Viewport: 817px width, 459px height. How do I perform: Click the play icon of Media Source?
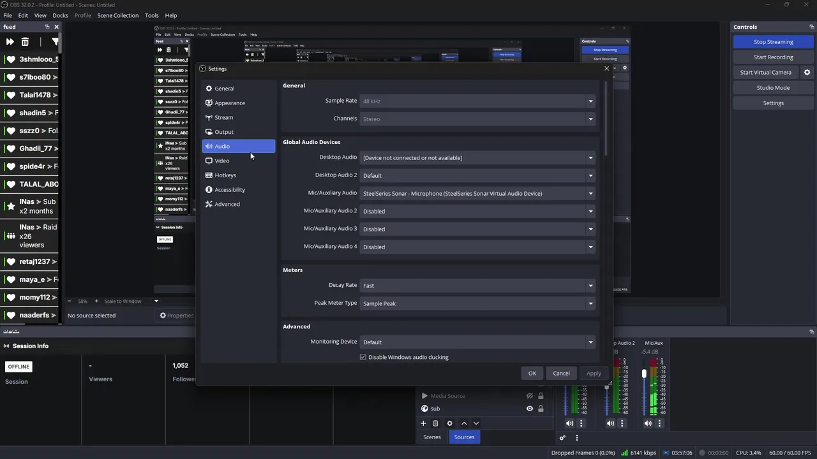tap(424, 396)
